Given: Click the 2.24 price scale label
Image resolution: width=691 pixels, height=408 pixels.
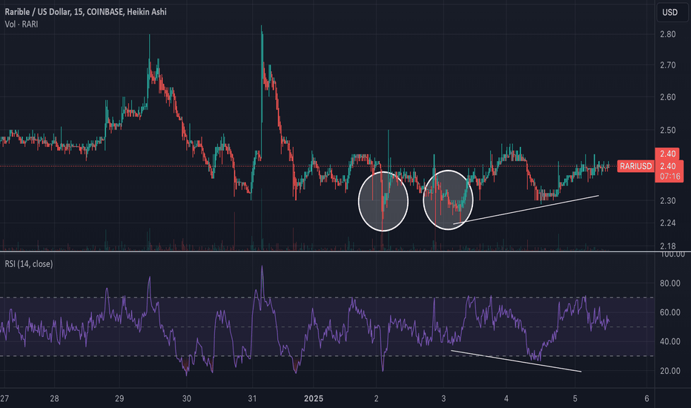Looking at the screenshot, I should click(667, 223).
